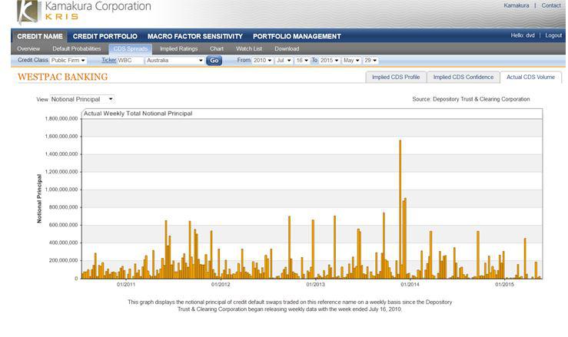Click the 200,000,000 y-axis label
This screenshot has width=568, height=337.
click(x=63, y=261)
